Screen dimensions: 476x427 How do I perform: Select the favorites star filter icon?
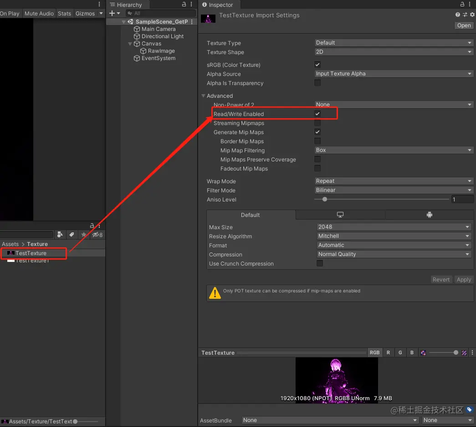(83, 235)
